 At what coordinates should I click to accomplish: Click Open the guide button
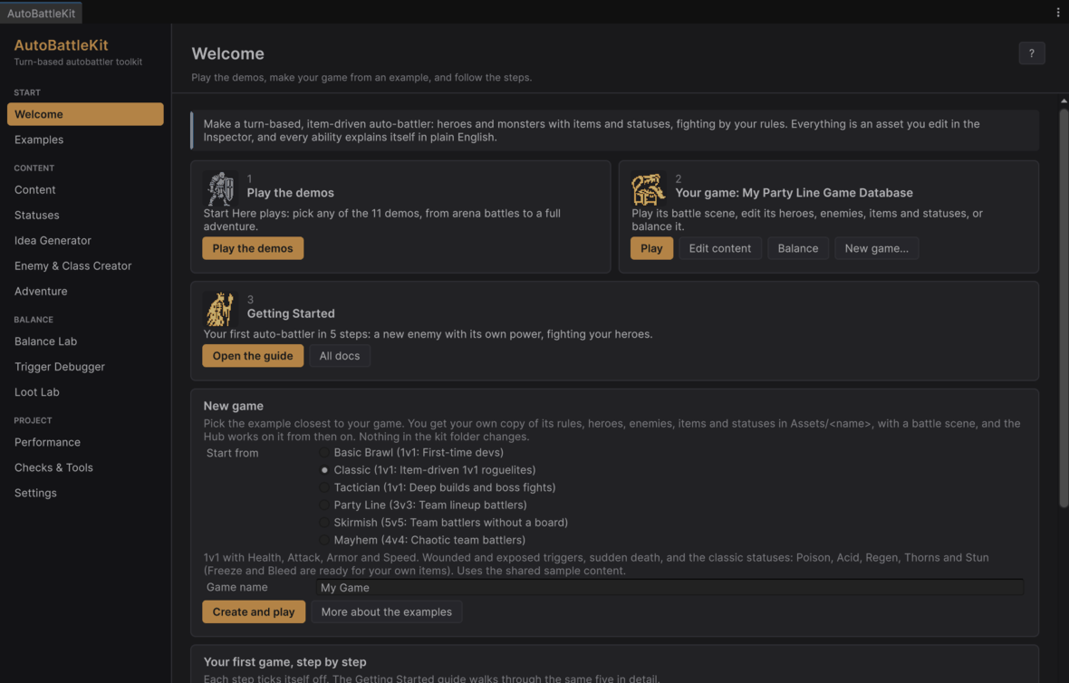click(253, 356)
